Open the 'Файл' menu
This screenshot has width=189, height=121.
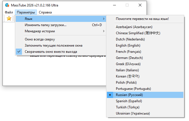[x=9, y=12]
